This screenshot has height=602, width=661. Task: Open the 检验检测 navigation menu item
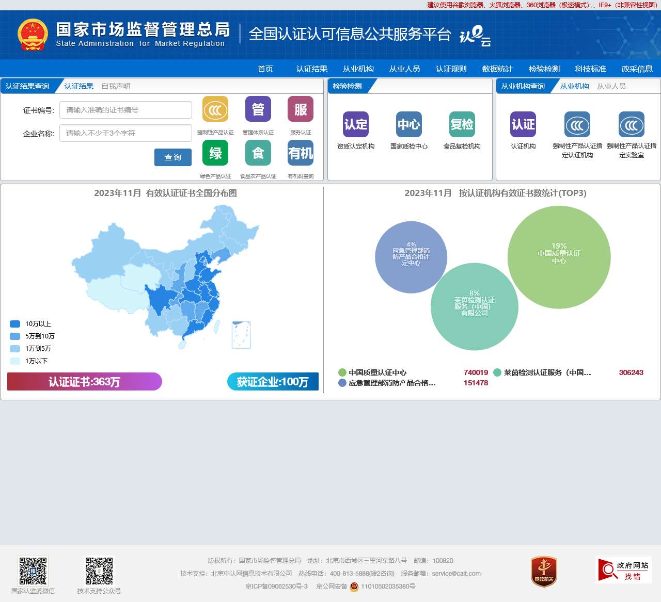coord(544,69)
